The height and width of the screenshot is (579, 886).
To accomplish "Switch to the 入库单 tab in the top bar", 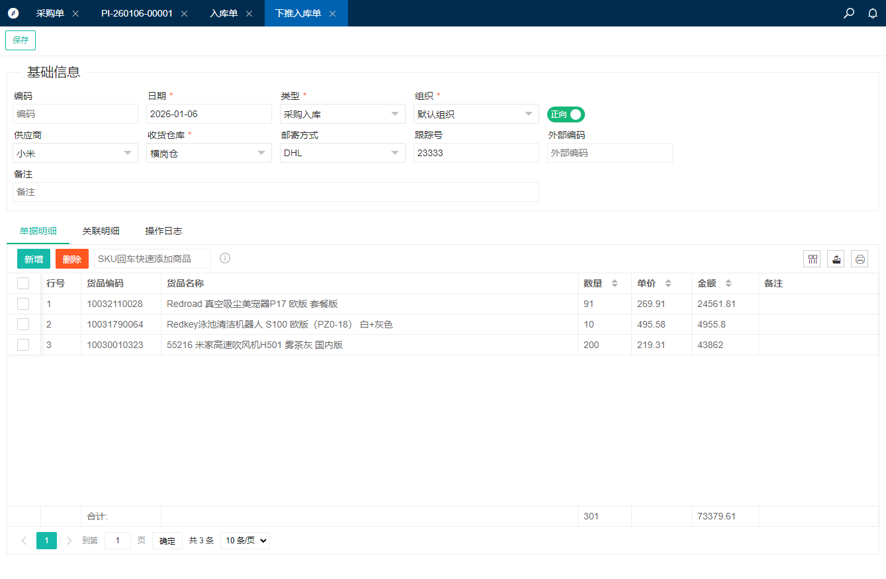I will [224, 13].
